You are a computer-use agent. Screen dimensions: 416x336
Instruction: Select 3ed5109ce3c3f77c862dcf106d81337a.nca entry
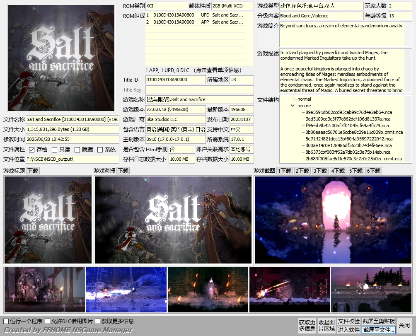[x=348, y=119]
